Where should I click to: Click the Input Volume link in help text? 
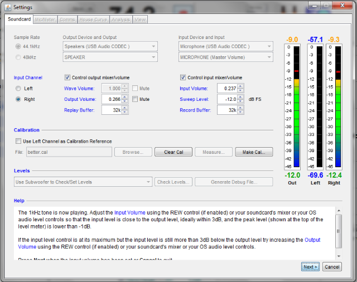pyautogui.click(x=130, y=213)
